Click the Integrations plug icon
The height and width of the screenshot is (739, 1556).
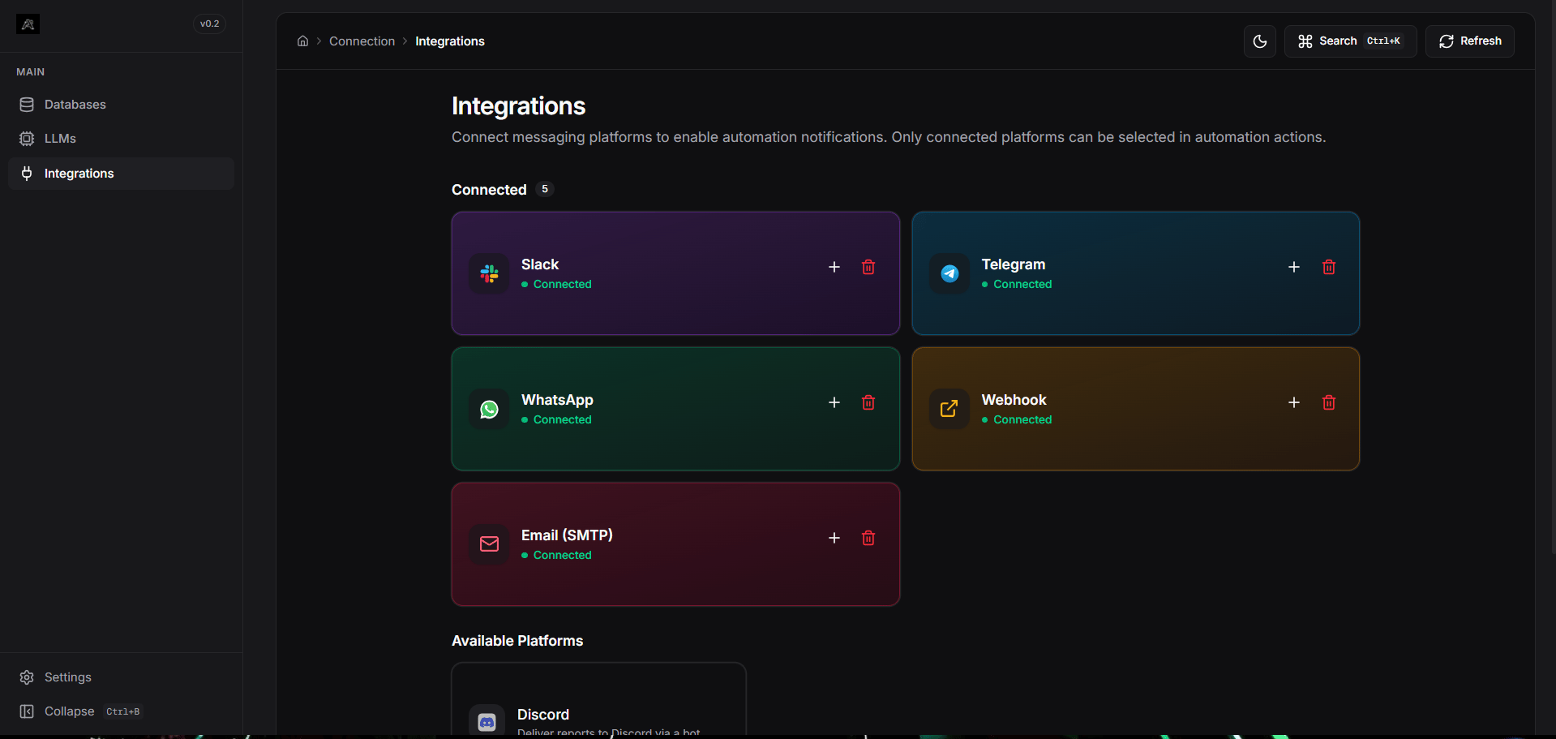coord(27,174)
